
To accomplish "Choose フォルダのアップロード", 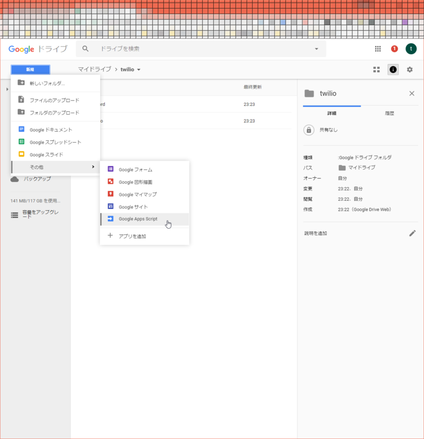I will (x=56, y=112).
